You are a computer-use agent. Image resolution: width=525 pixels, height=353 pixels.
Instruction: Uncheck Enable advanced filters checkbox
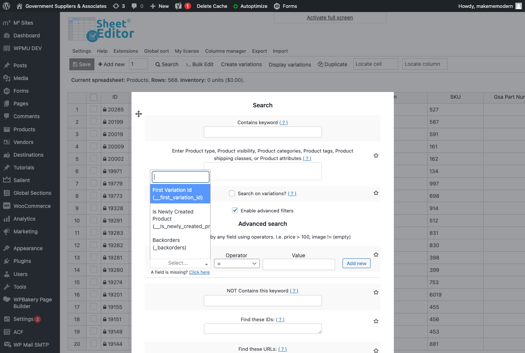click(235, 210)
